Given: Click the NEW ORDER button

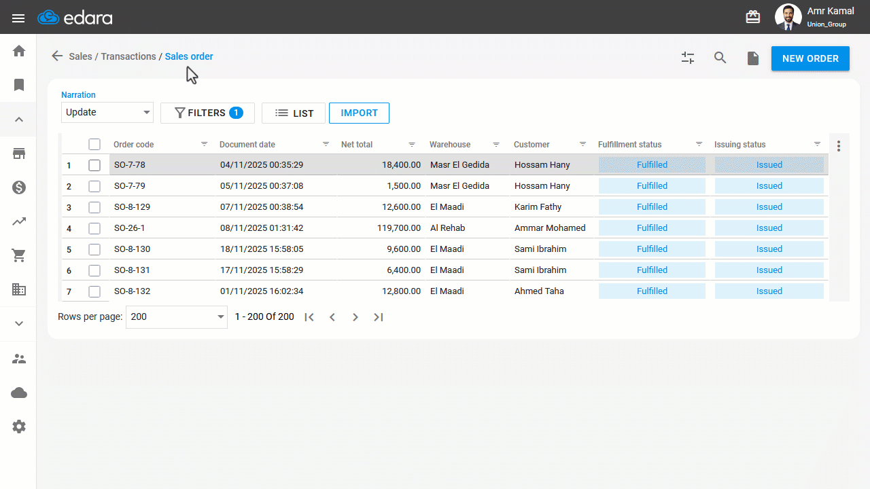Looking at the screenshot, I should pyautogui.click(x=810, y=58).
